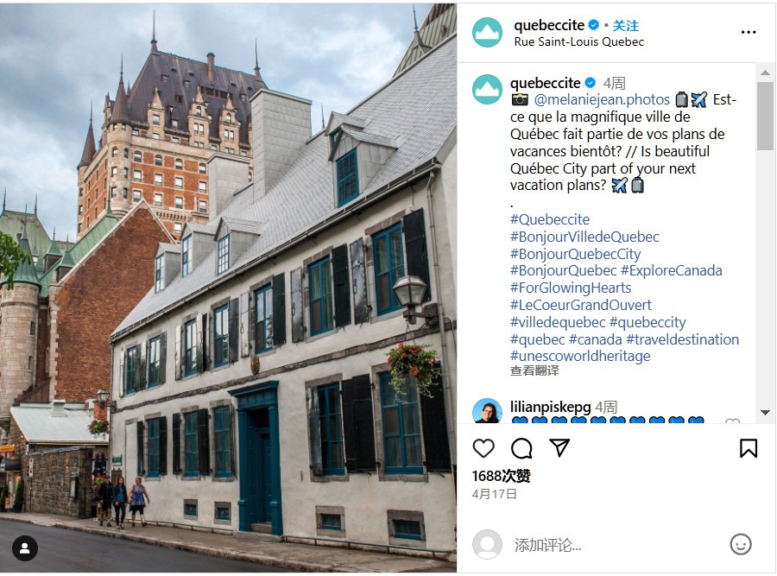Share the post with paper plane icon
The height and width of the screenshot is (576, 777).
click(559, 447)
